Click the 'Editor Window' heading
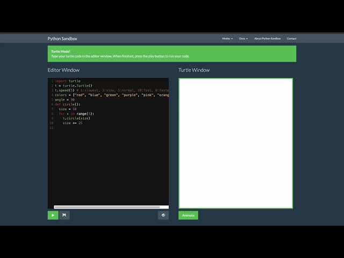Viewport: 344px width, 258px height. [x=63, y=70]
